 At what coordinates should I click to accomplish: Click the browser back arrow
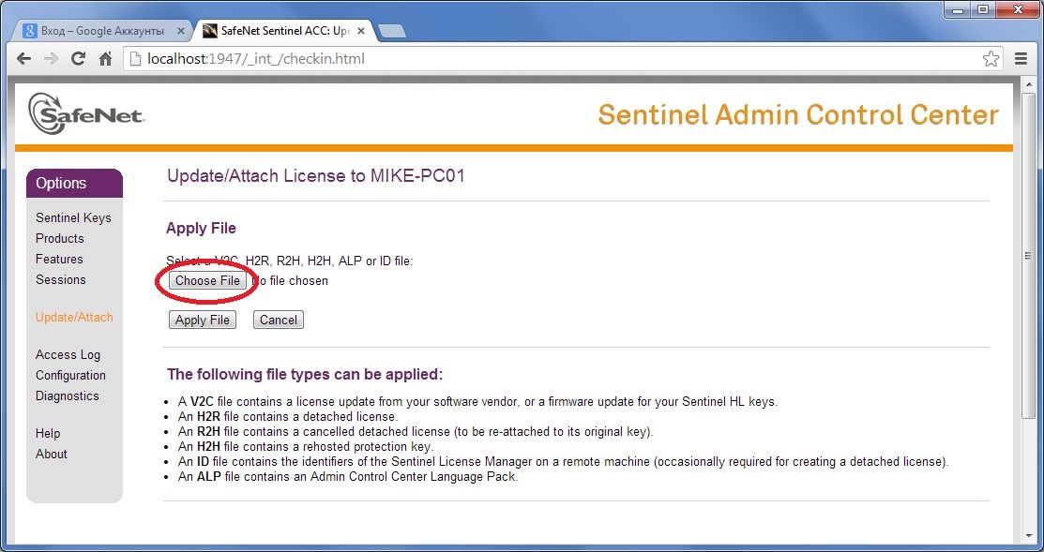24,59
